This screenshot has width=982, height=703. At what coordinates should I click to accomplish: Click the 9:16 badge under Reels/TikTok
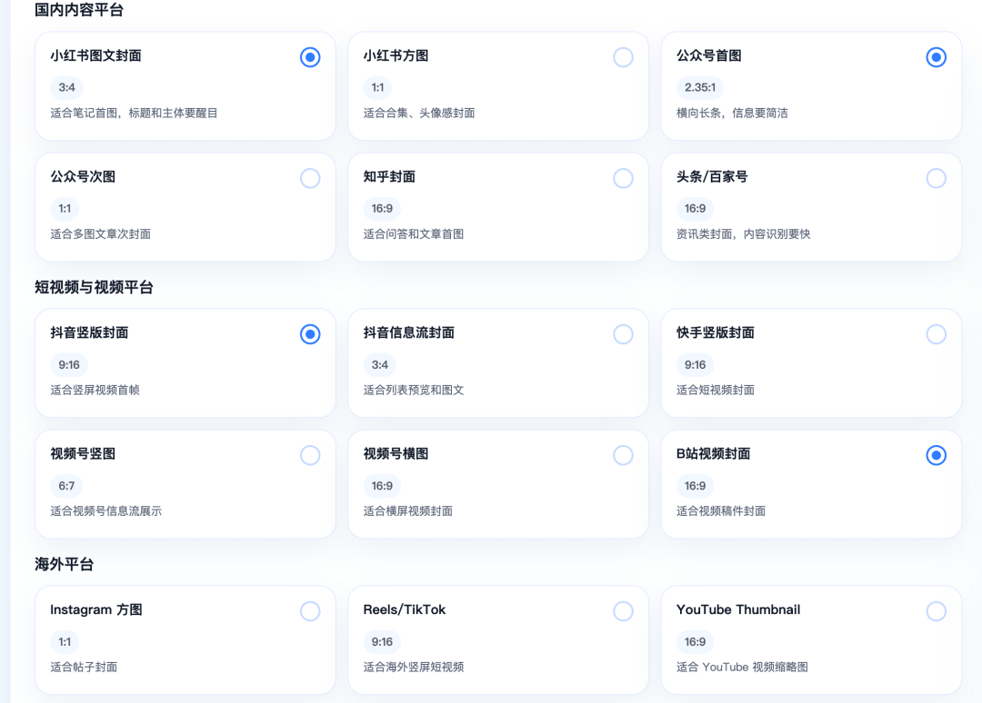click(382, 642)
